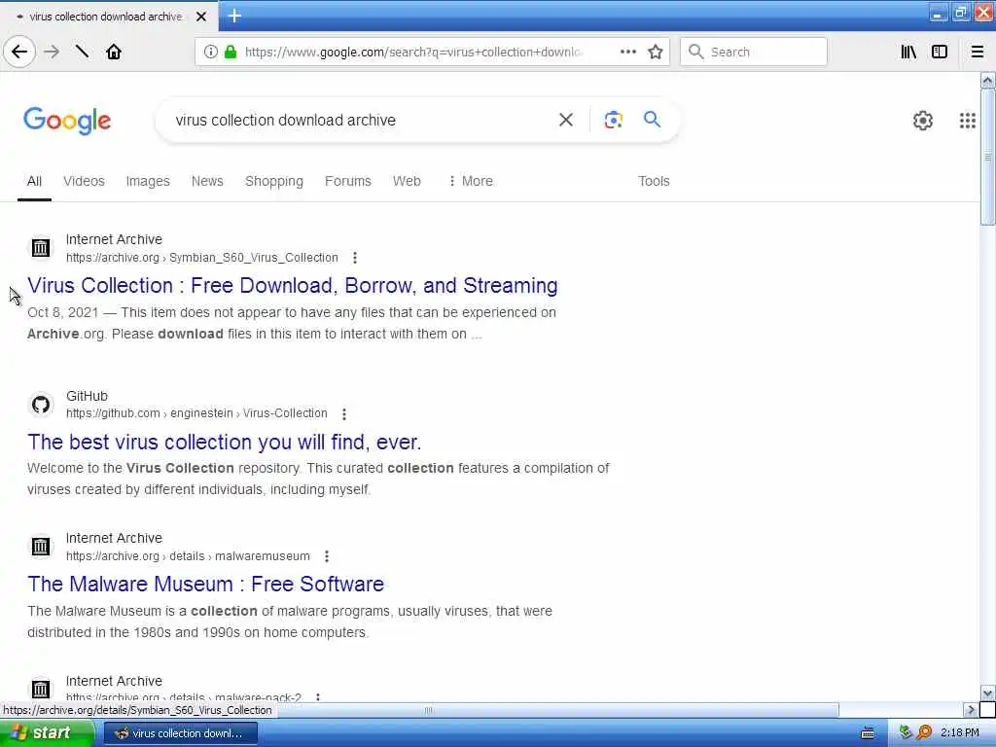Switch to the Web tab
Screen dimensions: 996x747
pyautogui.click(x=407, y=181)
